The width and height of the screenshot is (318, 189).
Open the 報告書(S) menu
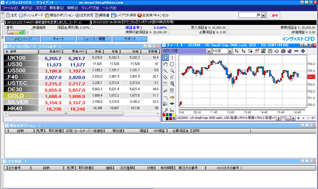point(57,8)
